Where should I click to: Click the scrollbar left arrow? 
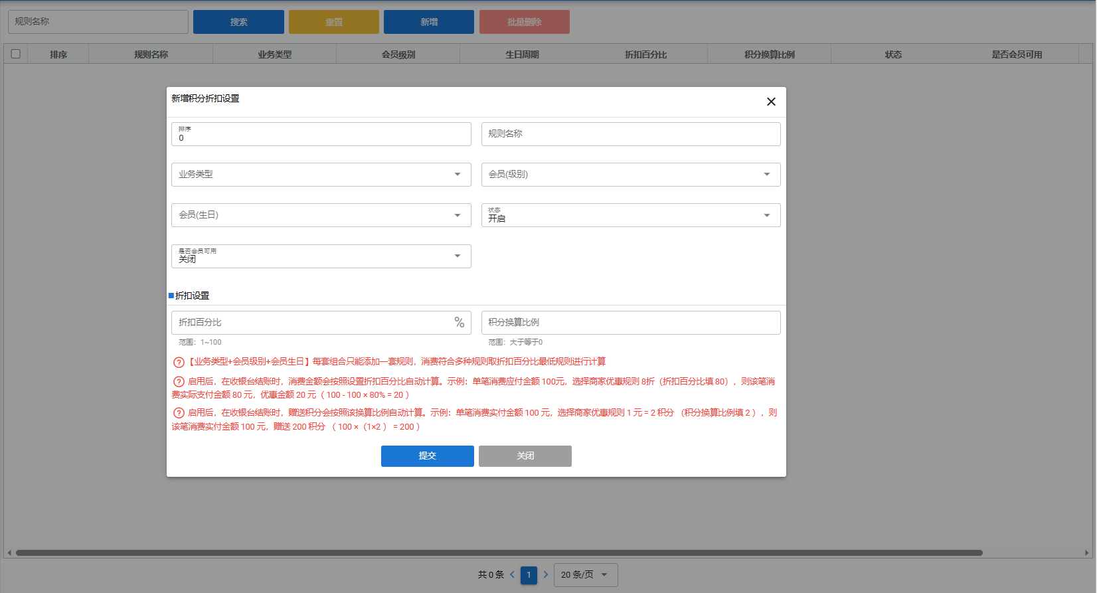[x=9, y=552]
